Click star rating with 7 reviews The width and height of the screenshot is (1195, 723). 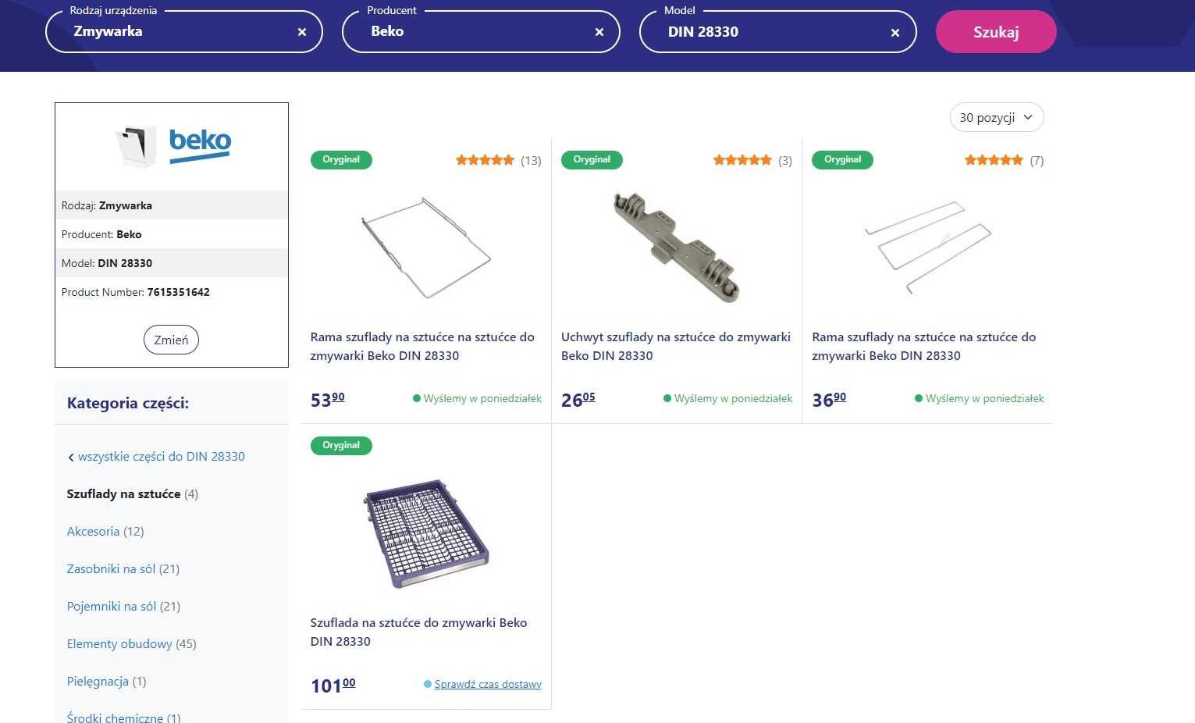993,160
